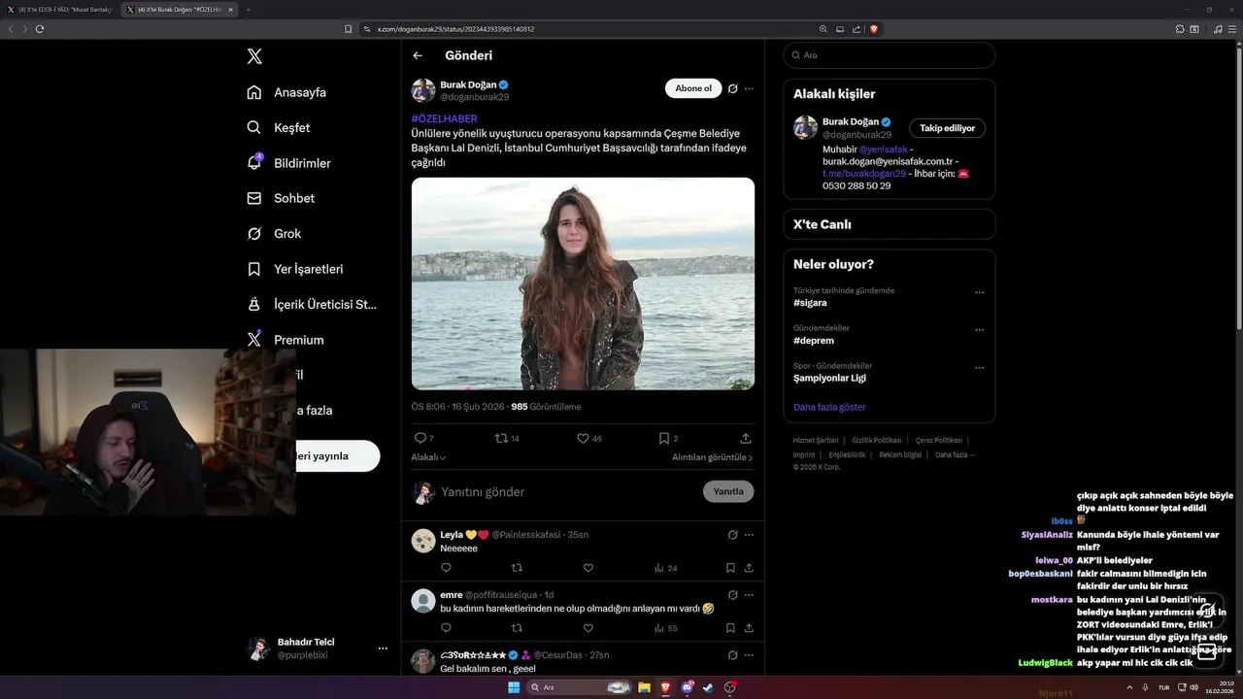Click the X logo in the sidebar
This screenshot has width=1243, height=699.
254,56
